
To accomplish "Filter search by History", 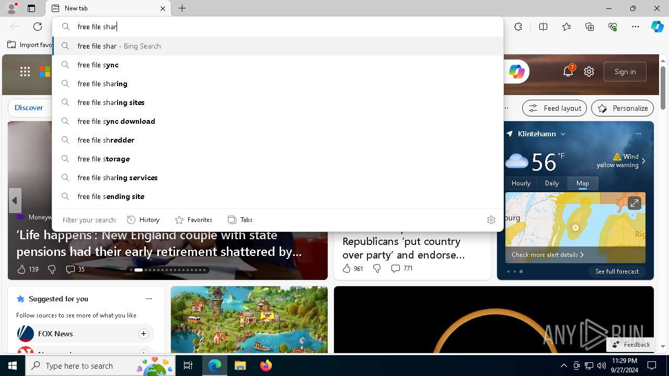I will click(x=143, y=220).
